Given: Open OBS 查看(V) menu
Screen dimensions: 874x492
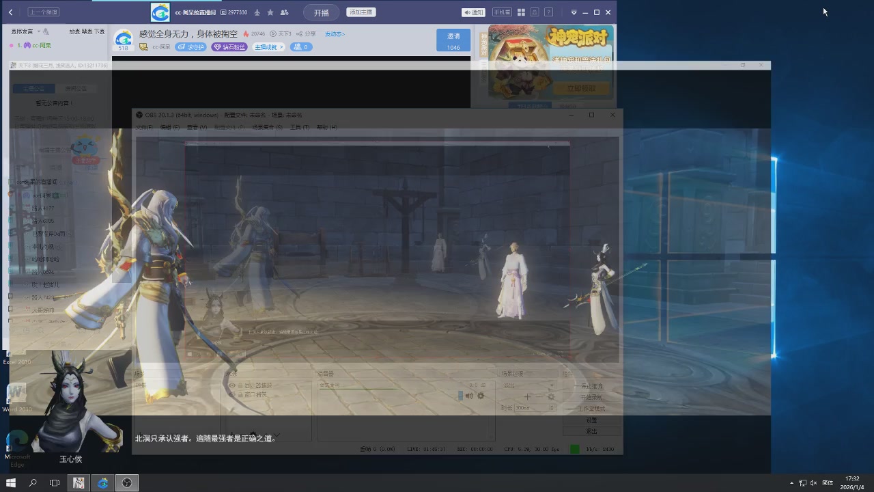Looking at the screenshot, I should coord(197,128).
